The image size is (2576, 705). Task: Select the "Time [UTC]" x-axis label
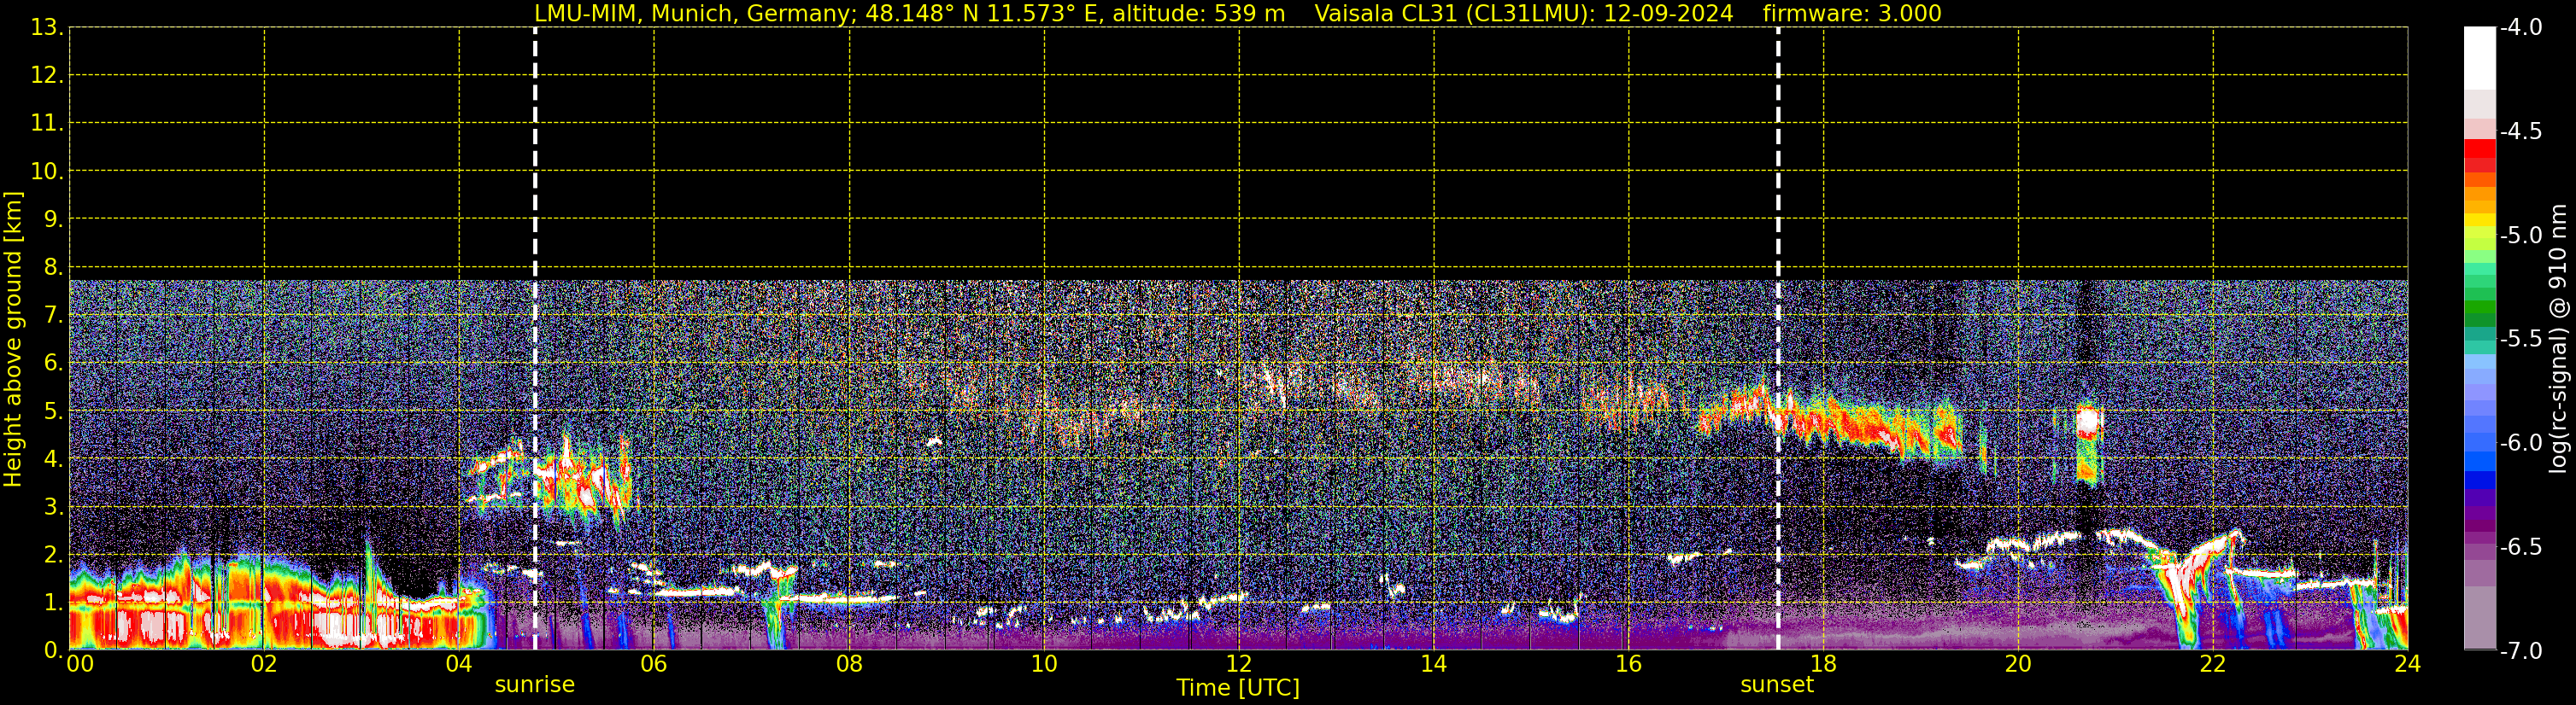point(1237,688)
